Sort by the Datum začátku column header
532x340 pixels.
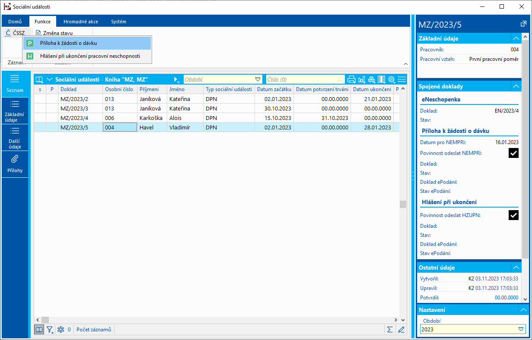274,89
